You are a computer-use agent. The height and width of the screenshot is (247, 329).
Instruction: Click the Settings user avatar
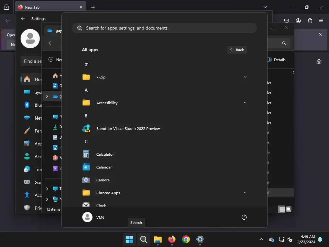[x=30, y=39]
